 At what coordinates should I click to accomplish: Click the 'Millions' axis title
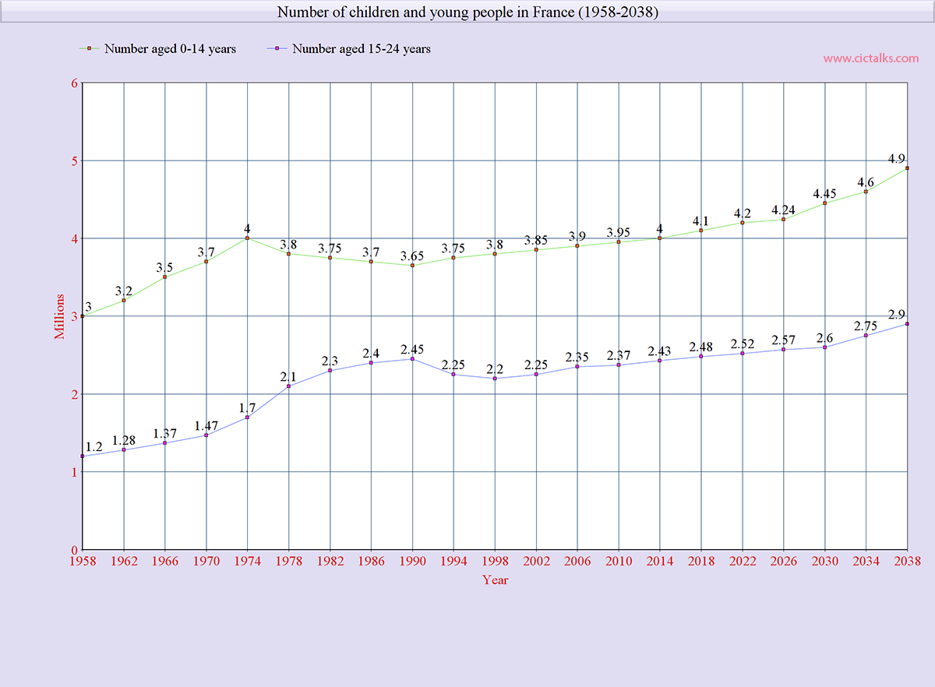59,315
